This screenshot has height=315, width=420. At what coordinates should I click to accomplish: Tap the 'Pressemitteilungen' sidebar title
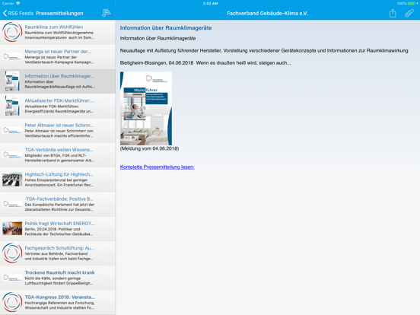(59, 13)
